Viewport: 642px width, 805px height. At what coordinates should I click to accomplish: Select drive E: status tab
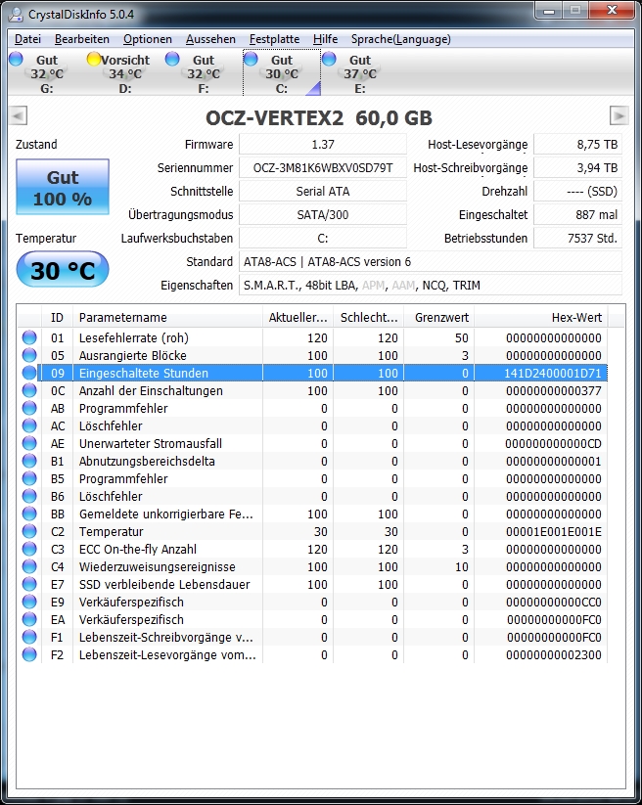[360, 73]
